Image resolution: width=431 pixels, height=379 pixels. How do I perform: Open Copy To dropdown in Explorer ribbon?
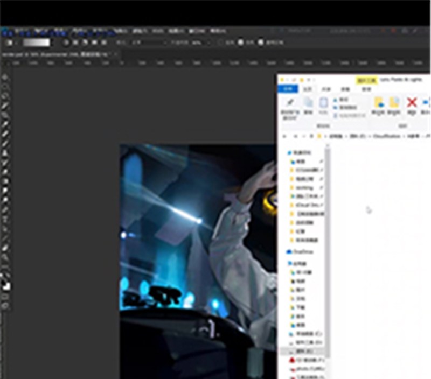point(394,106)
